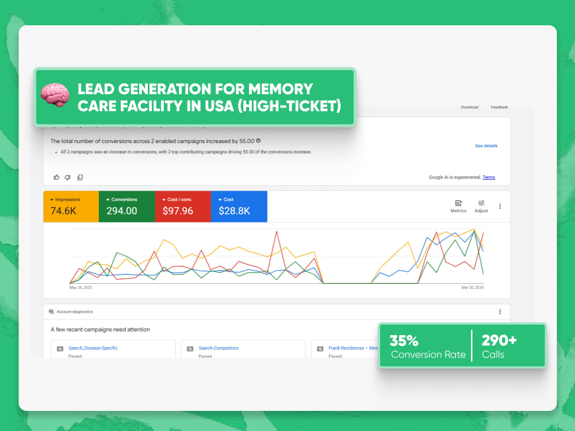The height and width of the screenshot is (431, 575).
Task: Select the green 294.00 conversions tile
Action: [127, 206]
